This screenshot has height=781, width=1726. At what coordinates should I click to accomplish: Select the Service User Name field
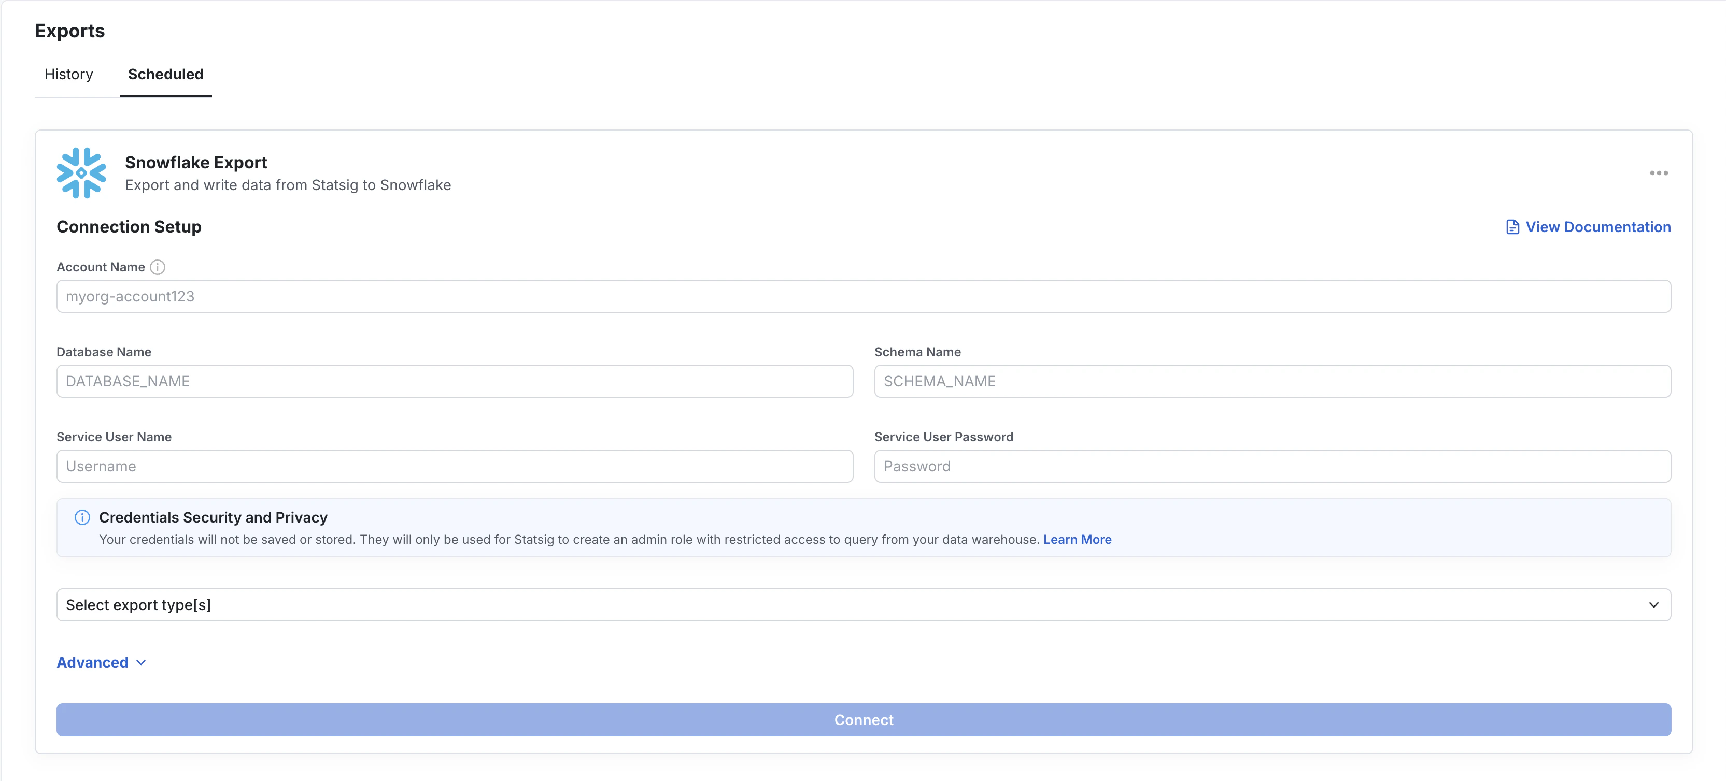[x=454, y=466]
